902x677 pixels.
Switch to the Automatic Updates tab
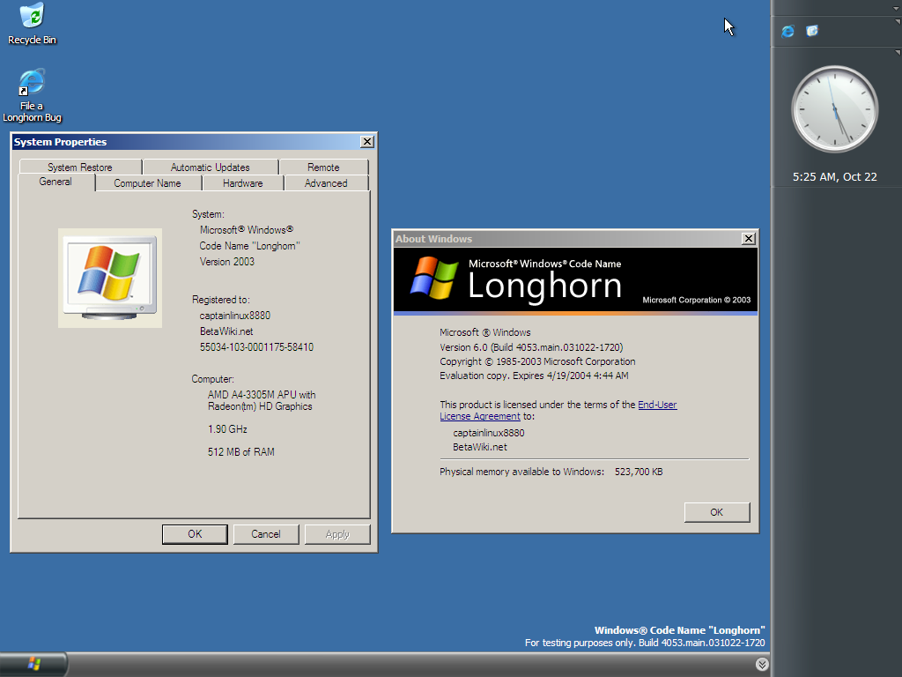pyautogui.click(x=210, y=167)
